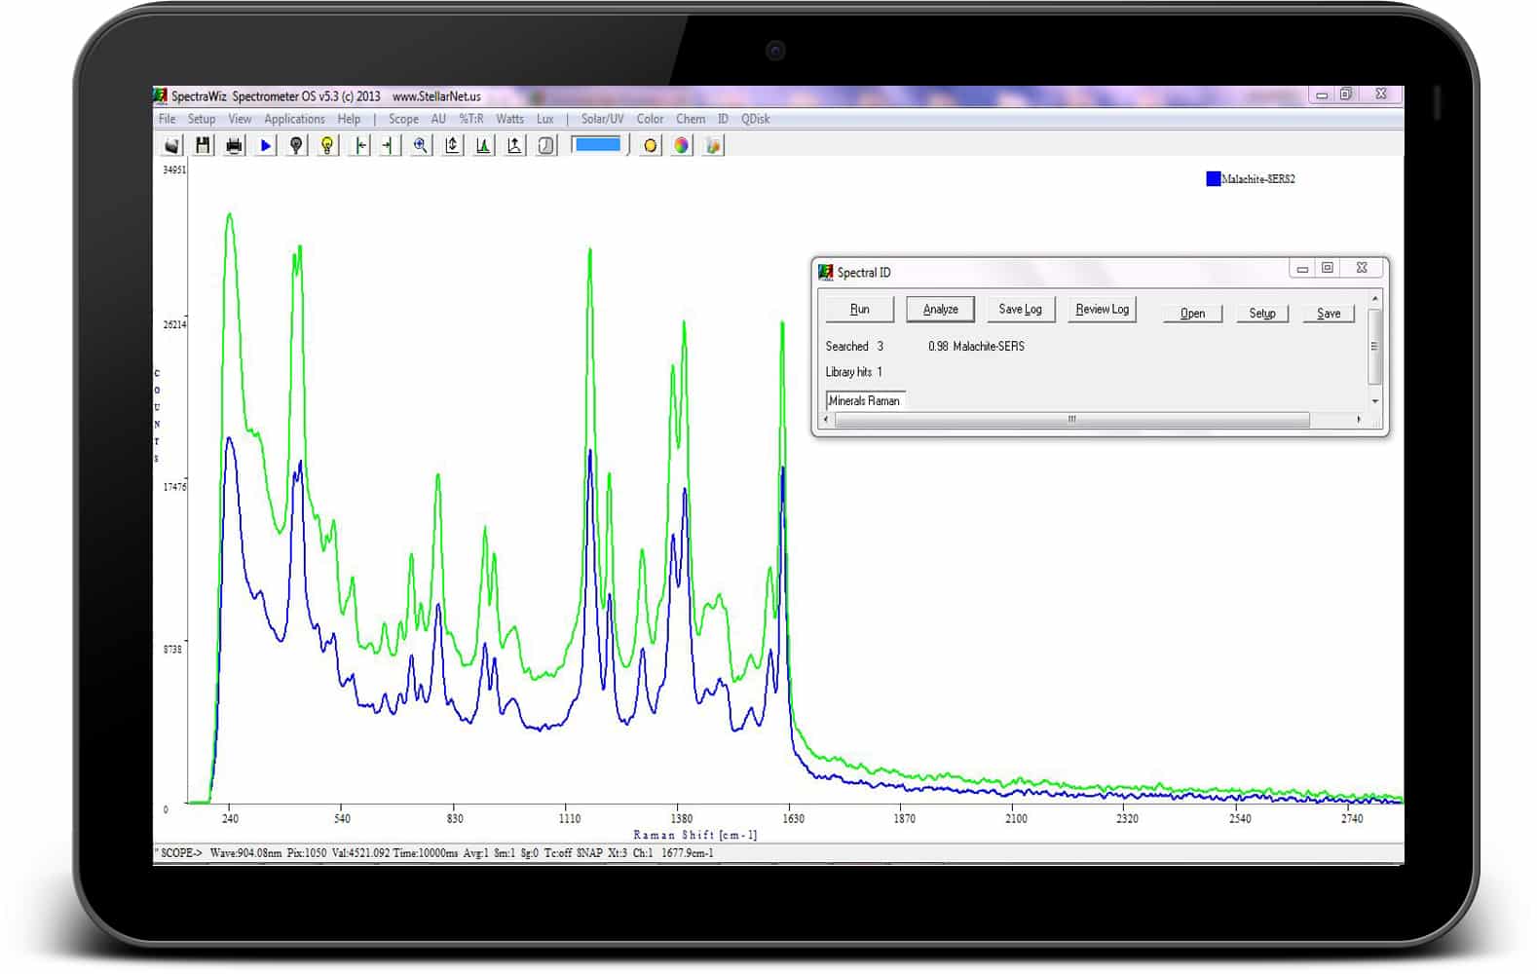Click the left cursor marker icon

pyautogui.click(x=360, y=145)
